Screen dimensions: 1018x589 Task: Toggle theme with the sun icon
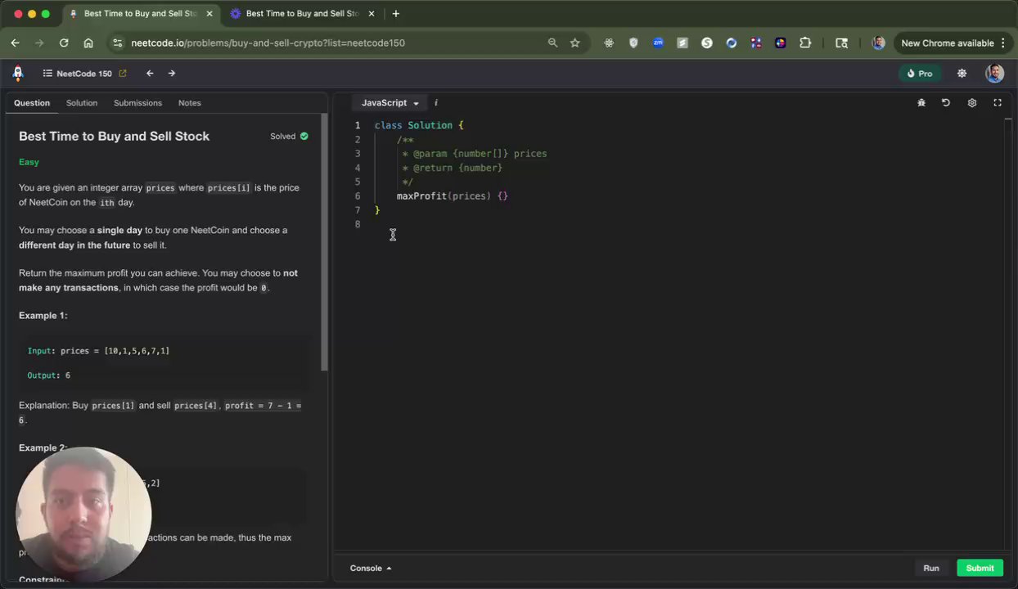(962, 74)
